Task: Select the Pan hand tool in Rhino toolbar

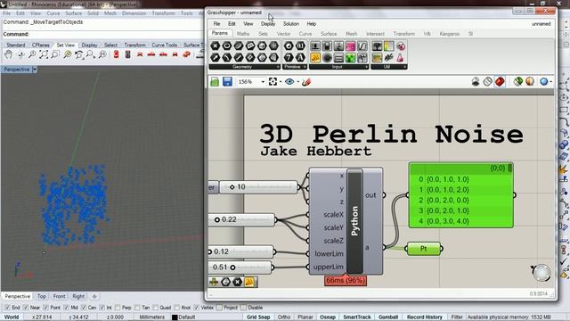Action: tap(8, 54)
